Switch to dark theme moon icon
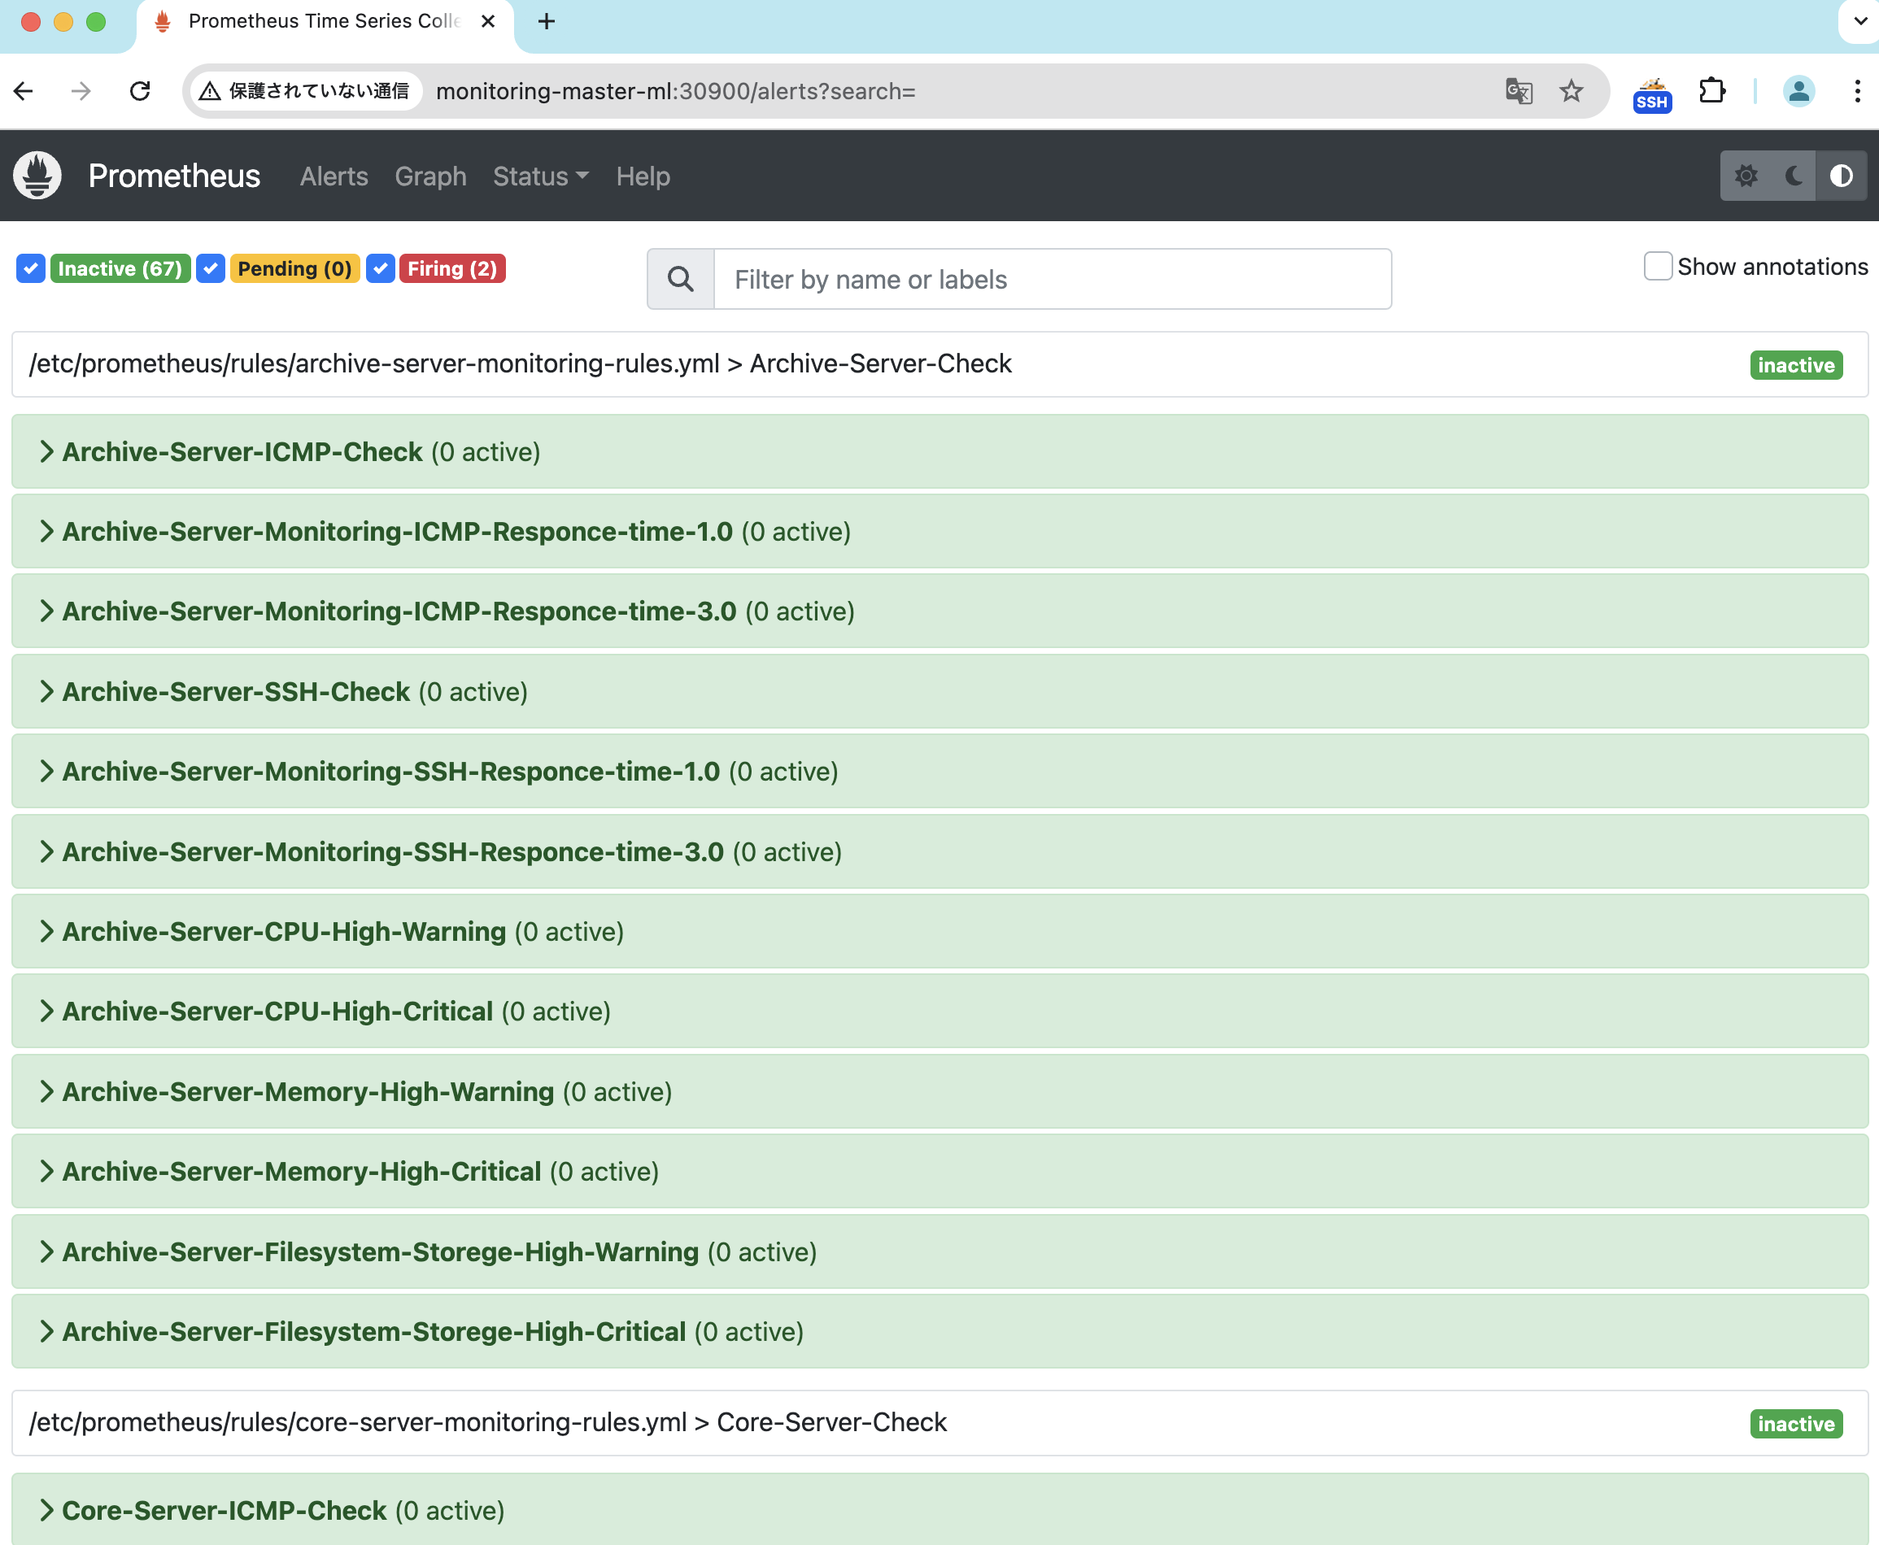This screenshot has height=1545, width=1879. click(1794, 176)
